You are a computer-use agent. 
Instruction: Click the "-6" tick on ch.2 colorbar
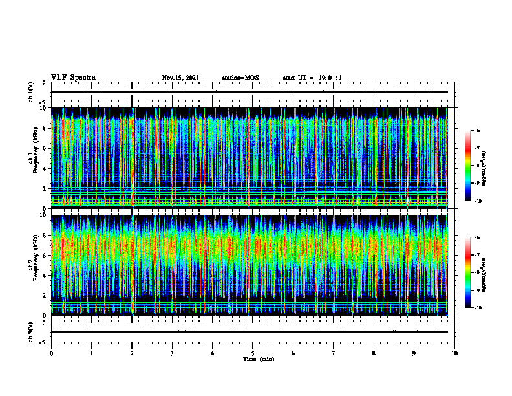click(x=477, y=237)
